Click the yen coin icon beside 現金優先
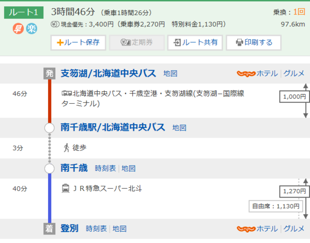The height and width of the screenshot is (243, 310). pyautogui.click(x=54, y=24)
